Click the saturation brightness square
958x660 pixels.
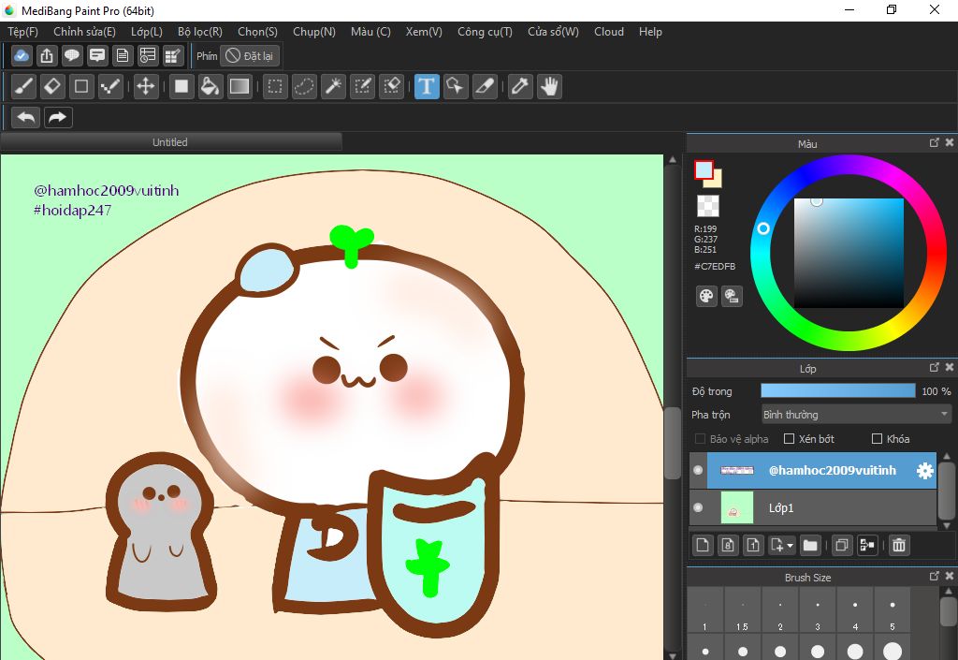(x=849, y=253)
